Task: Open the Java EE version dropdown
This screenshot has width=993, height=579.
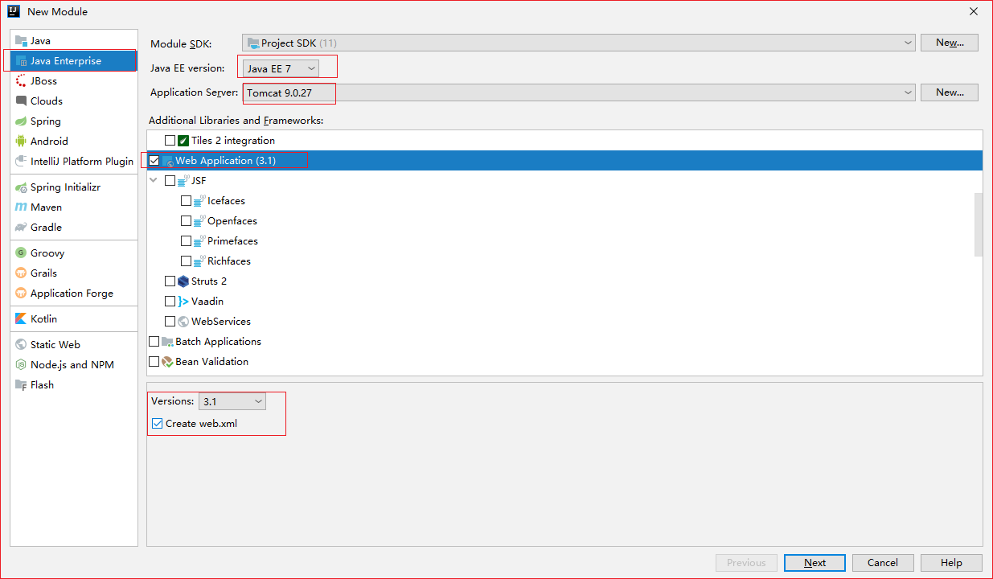Action: [281, 68]
